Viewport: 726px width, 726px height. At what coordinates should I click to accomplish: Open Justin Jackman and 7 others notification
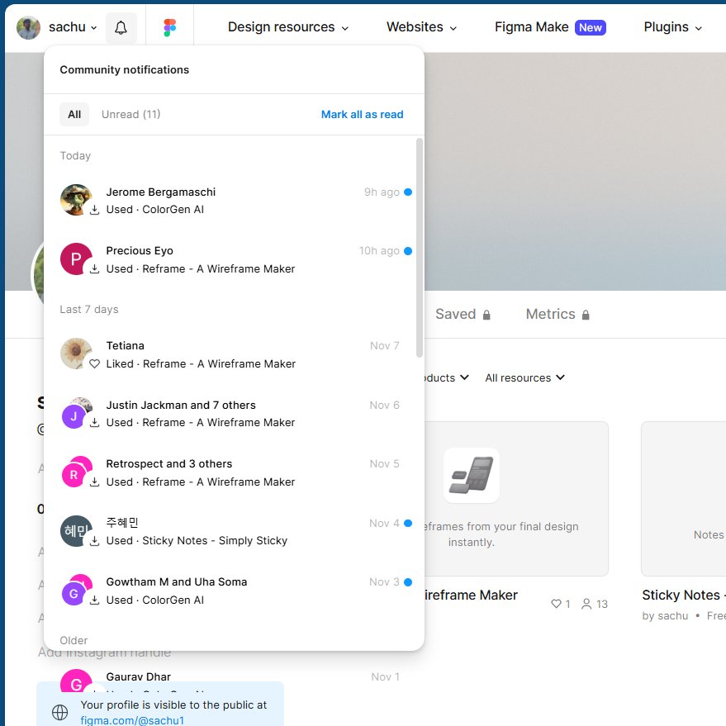(x=234, y=414)
